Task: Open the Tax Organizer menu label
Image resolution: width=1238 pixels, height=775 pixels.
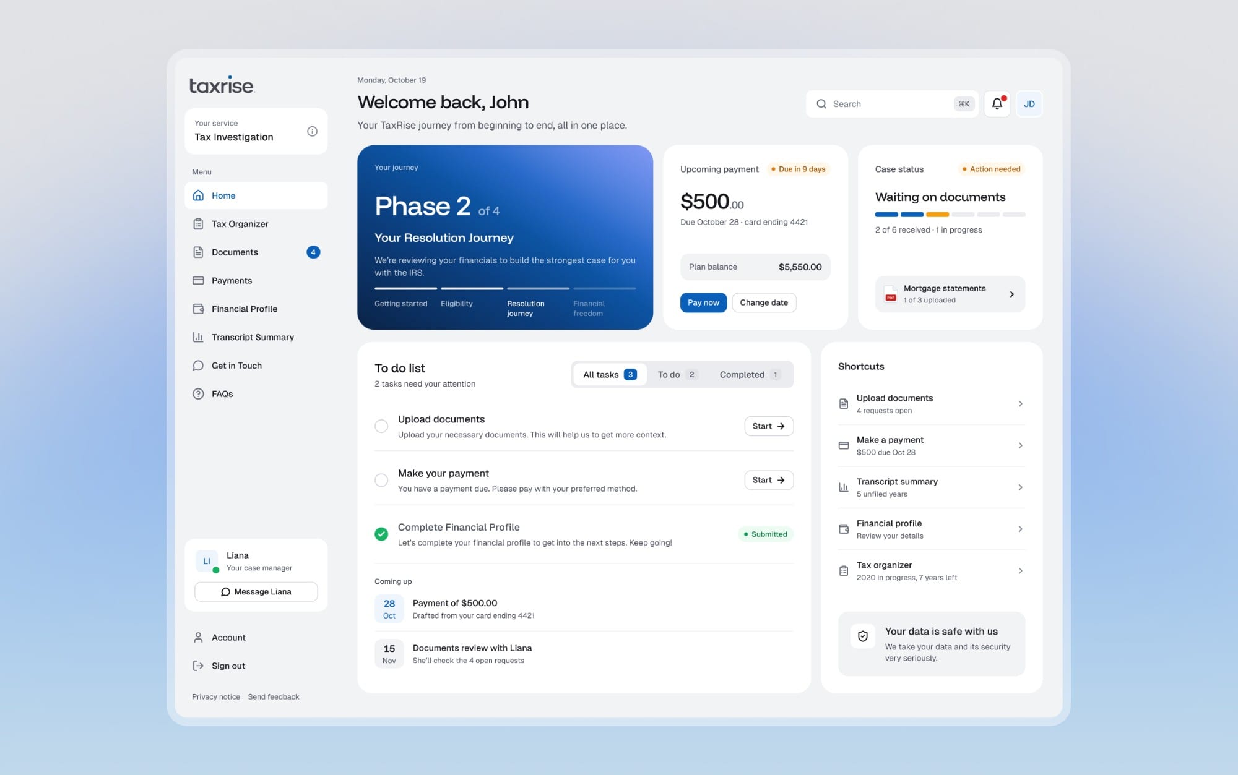Action: 240,224
